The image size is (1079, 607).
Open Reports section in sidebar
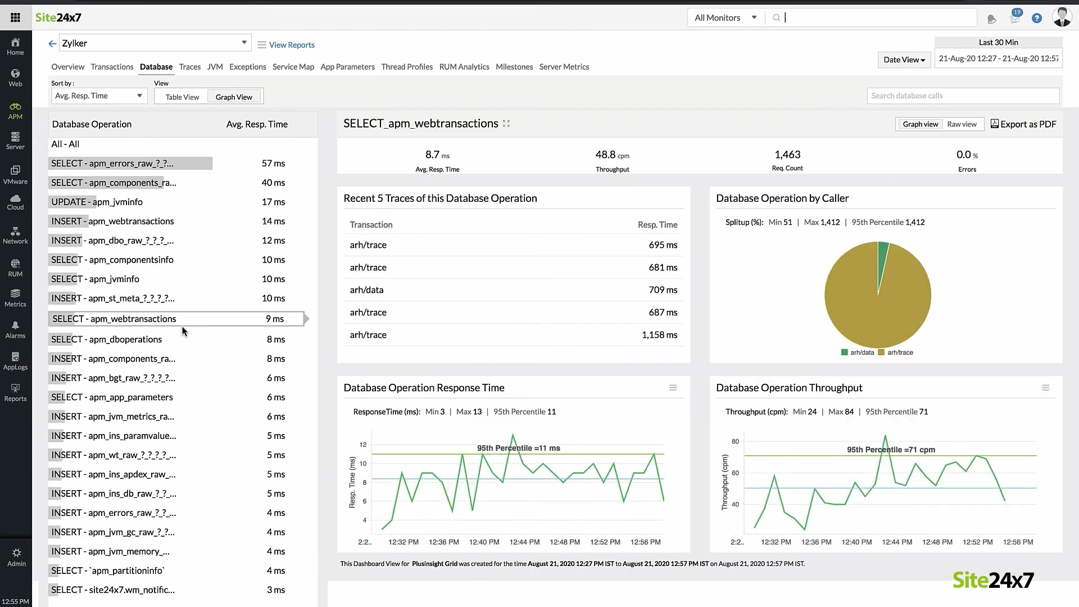coord(15,393)
